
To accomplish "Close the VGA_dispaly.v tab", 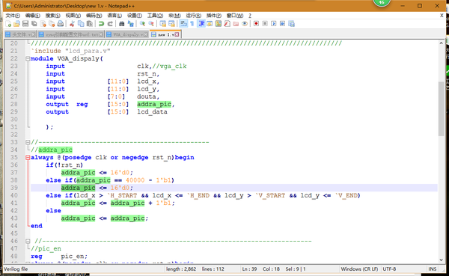I will point(145,34).
